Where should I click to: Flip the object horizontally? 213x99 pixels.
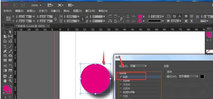pyautogui.click(x=110, y=21)
